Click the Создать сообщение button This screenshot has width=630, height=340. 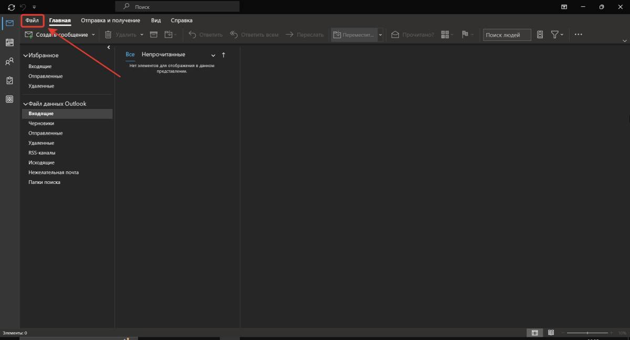[x=57, y=35]
